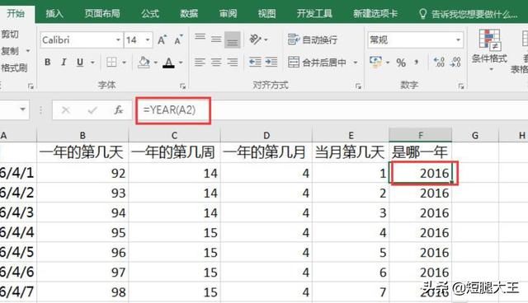The width and height of the screenshot is (528, 303).
Task: Align text left
Action: click(x=200, y=62)
